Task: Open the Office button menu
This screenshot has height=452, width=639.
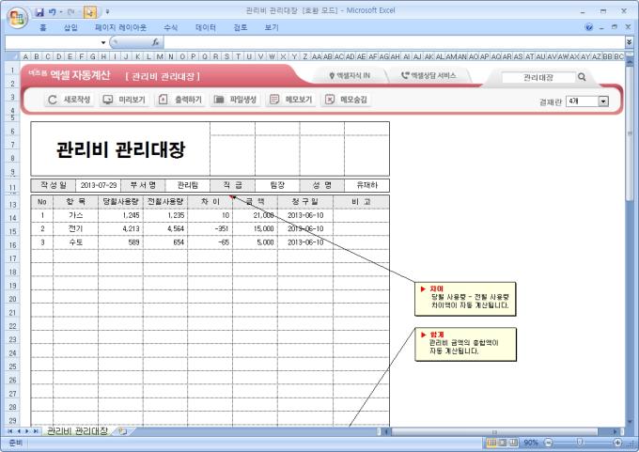Action: [x=18, y=17]
